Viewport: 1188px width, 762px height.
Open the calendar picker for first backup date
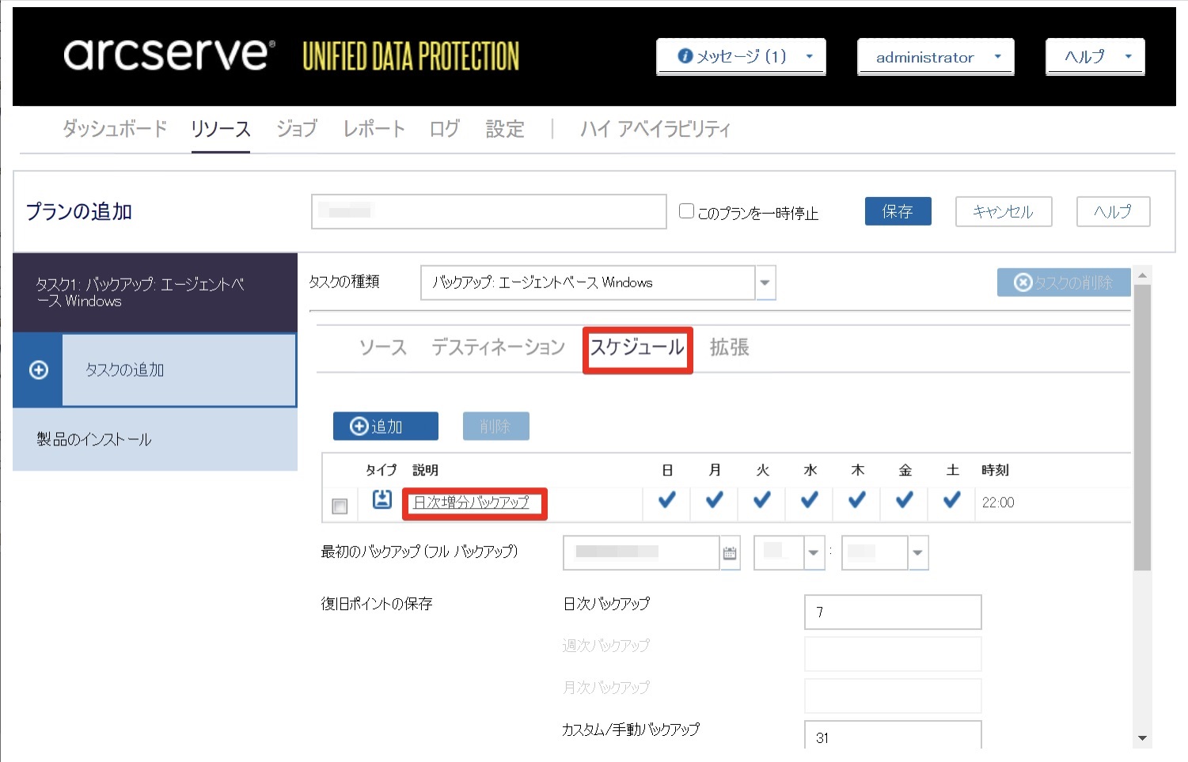click(730, 553)
